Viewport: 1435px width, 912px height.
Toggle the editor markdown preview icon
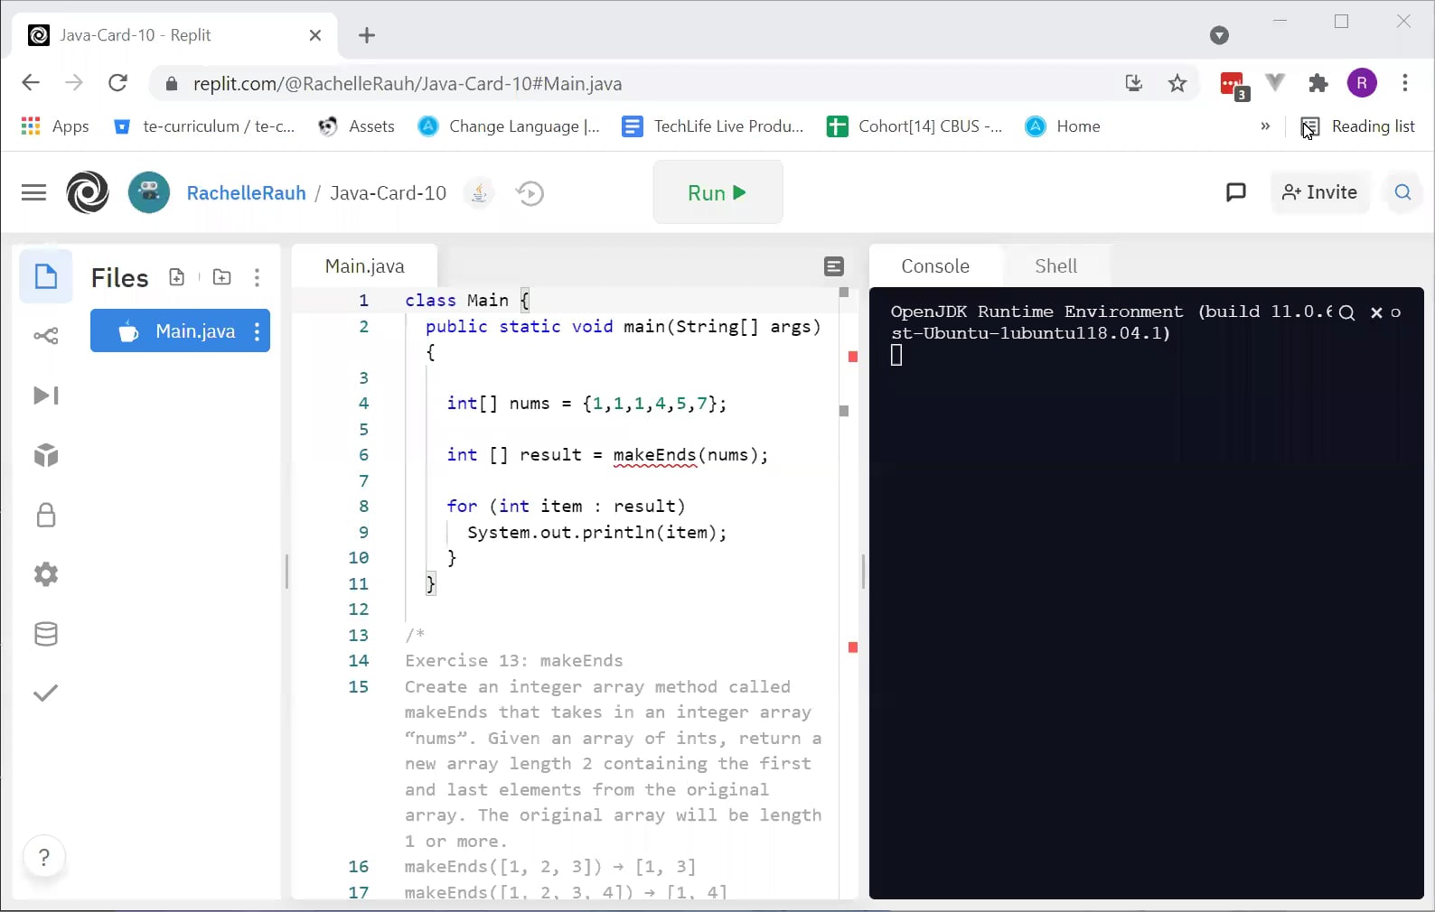[x=834, y=266]
